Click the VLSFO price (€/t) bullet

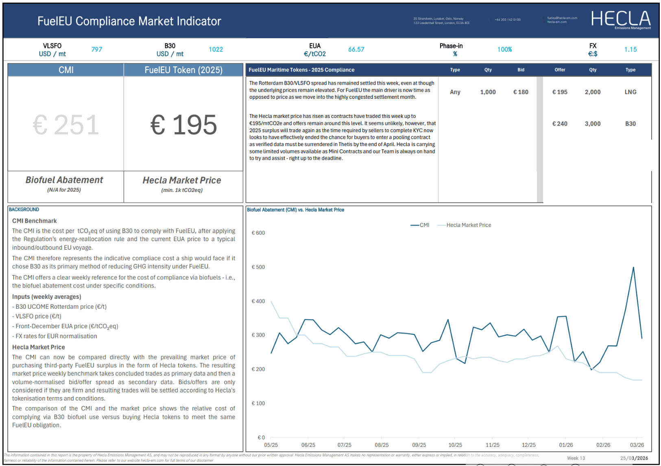coord(37,316)
